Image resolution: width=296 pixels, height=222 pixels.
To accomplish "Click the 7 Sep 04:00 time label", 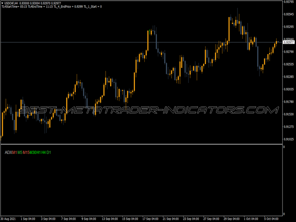I will pyautogui.click(x=68, y=219).
